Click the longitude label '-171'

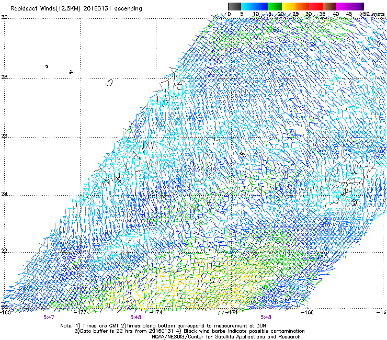[231, 312]
